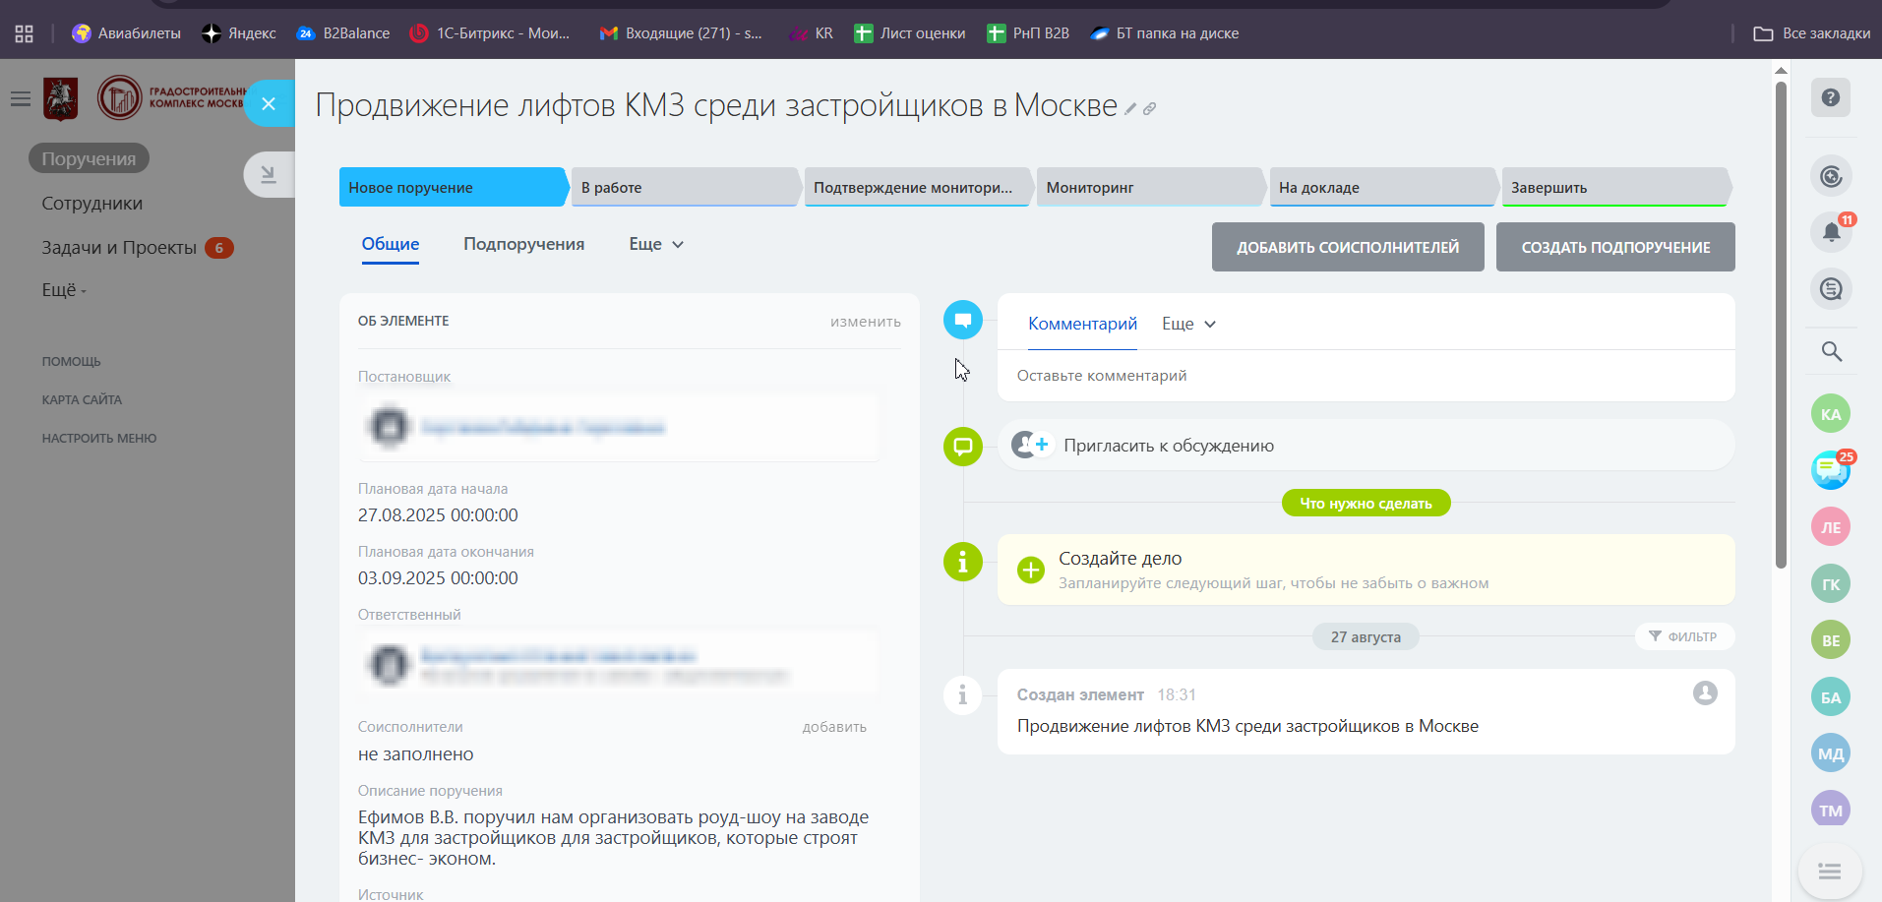This screenshot has height=902, width=1882.
Task: Edit the title with the pencil icon
Action: point(1130,109)
